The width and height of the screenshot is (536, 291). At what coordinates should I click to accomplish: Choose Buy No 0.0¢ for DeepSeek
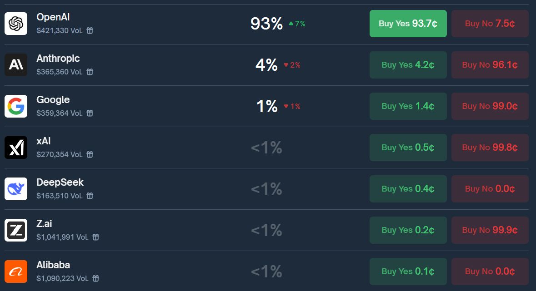tap(490, 189)
